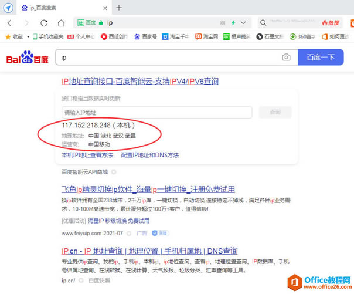Image resolution: width=354 pixels, height=294 pixels.
Task: Open the 手机收藏夹 bookmark
Action: point(48,36)
